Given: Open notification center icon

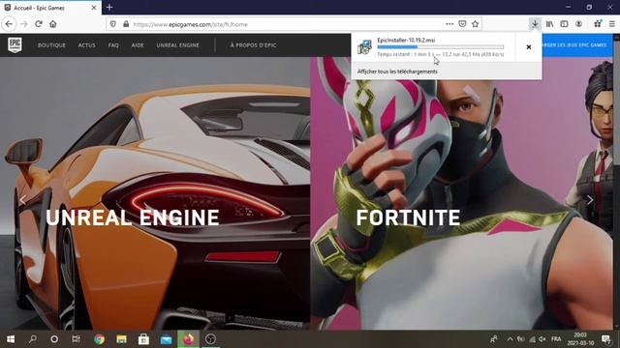Looking at the screenshot, I should point(605,339).
